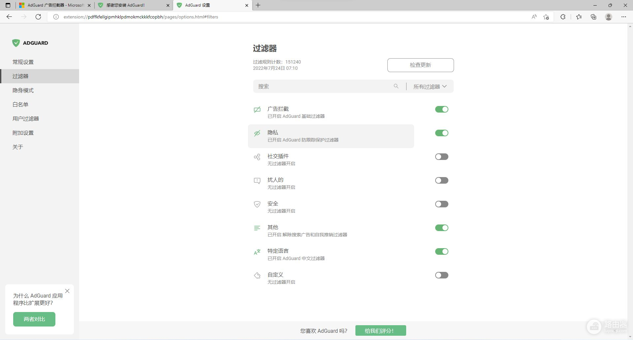Open the browser extensions puzzle icon
The width and height of the screenshot is (633, 340).
point(563,17)
